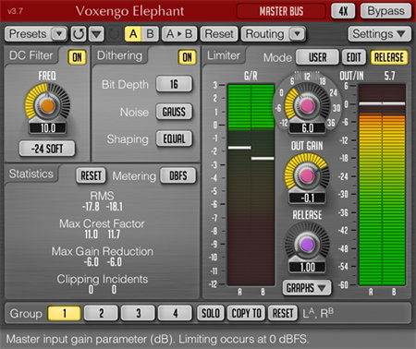Click the pink In Gain knob
The image size is (416, 349).
[x=307, y=105]
